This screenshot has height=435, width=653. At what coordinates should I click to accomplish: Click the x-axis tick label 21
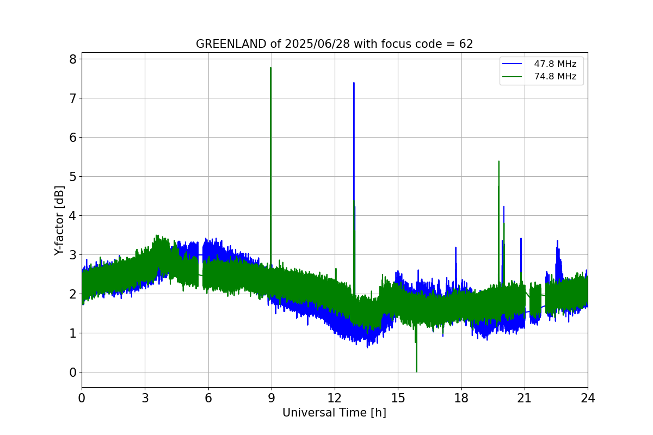tap(525, 398)
